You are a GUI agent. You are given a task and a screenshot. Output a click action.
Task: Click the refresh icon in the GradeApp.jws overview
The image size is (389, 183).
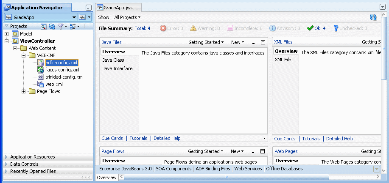point(373,17)
